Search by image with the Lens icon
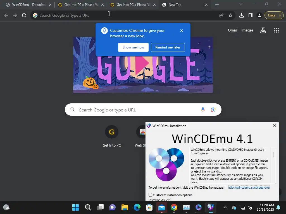The height and width of the screenshot is (214, 286). coord(213,110)
